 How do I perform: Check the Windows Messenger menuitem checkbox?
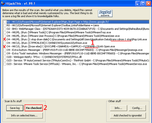[x=5, y=53]
